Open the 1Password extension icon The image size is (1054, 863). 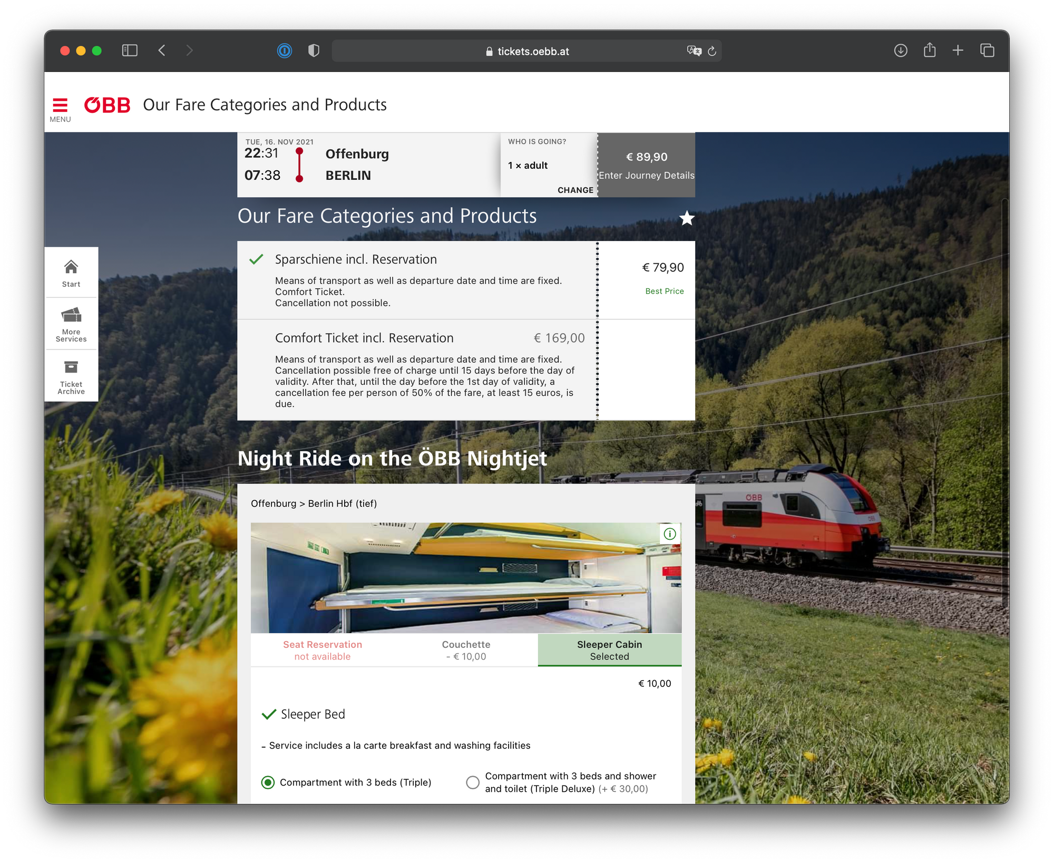coord(285,51)
